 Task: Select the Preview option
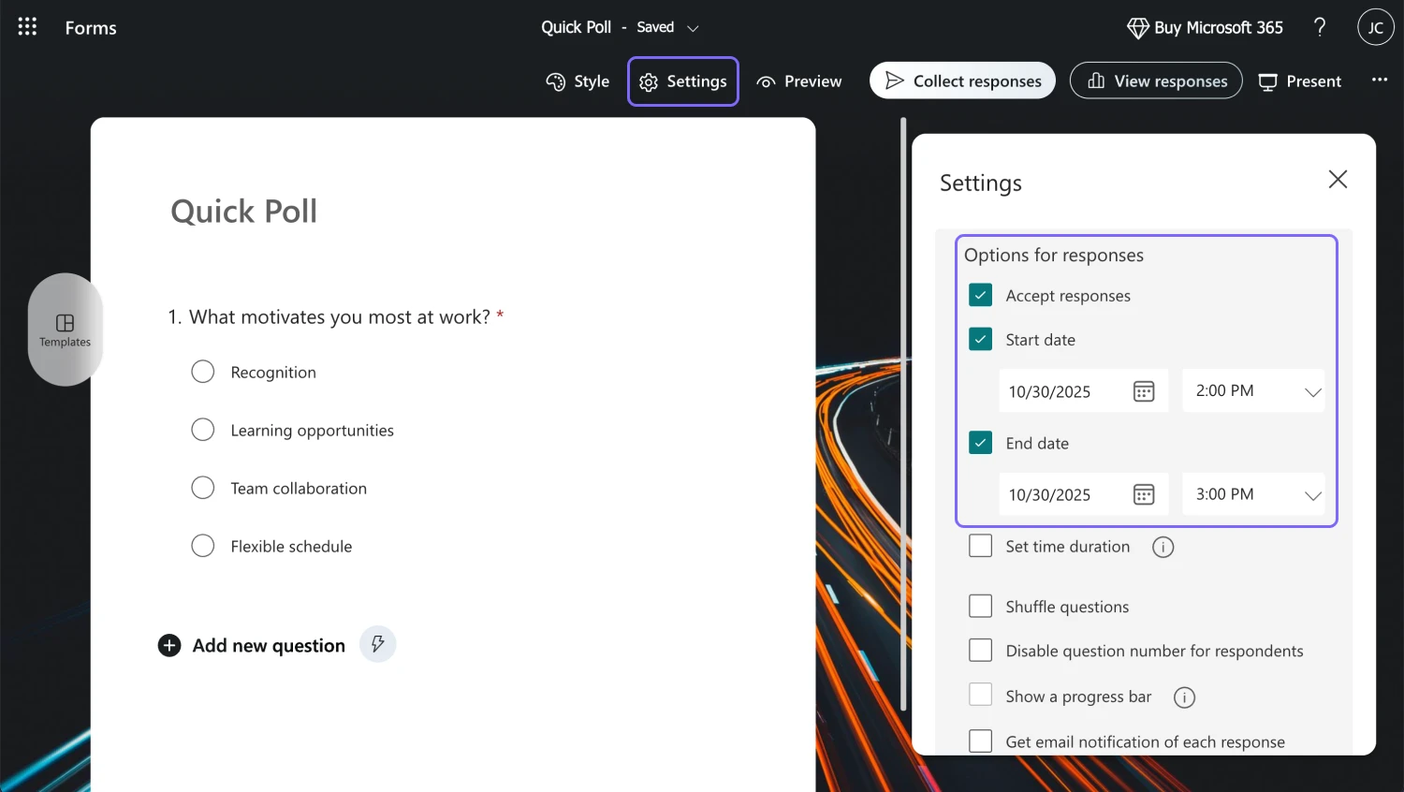pos(798,81)
